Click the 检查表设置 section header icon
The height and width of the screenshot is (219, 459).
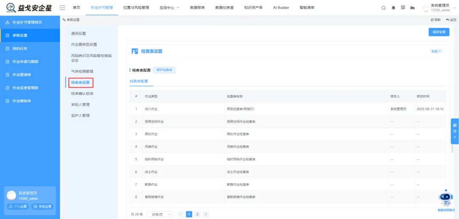pyautogui.click(x=135, y=51)
